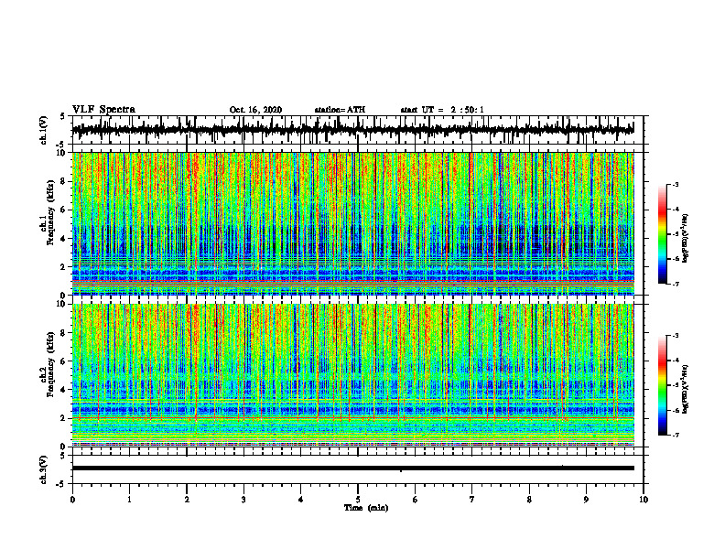The image size is (725, 560).
Task: Click time-axis tick label "3"
Action: (x=243, y=500)
